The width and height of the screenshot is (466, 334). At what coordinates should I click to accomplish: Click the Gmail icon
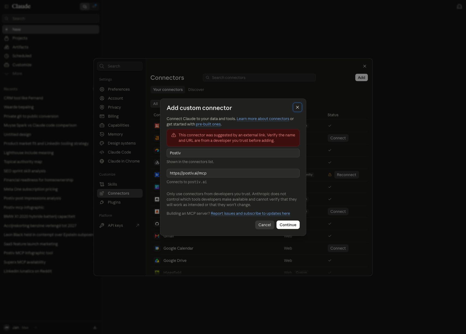pyautogui.click(x=157, y=236)
